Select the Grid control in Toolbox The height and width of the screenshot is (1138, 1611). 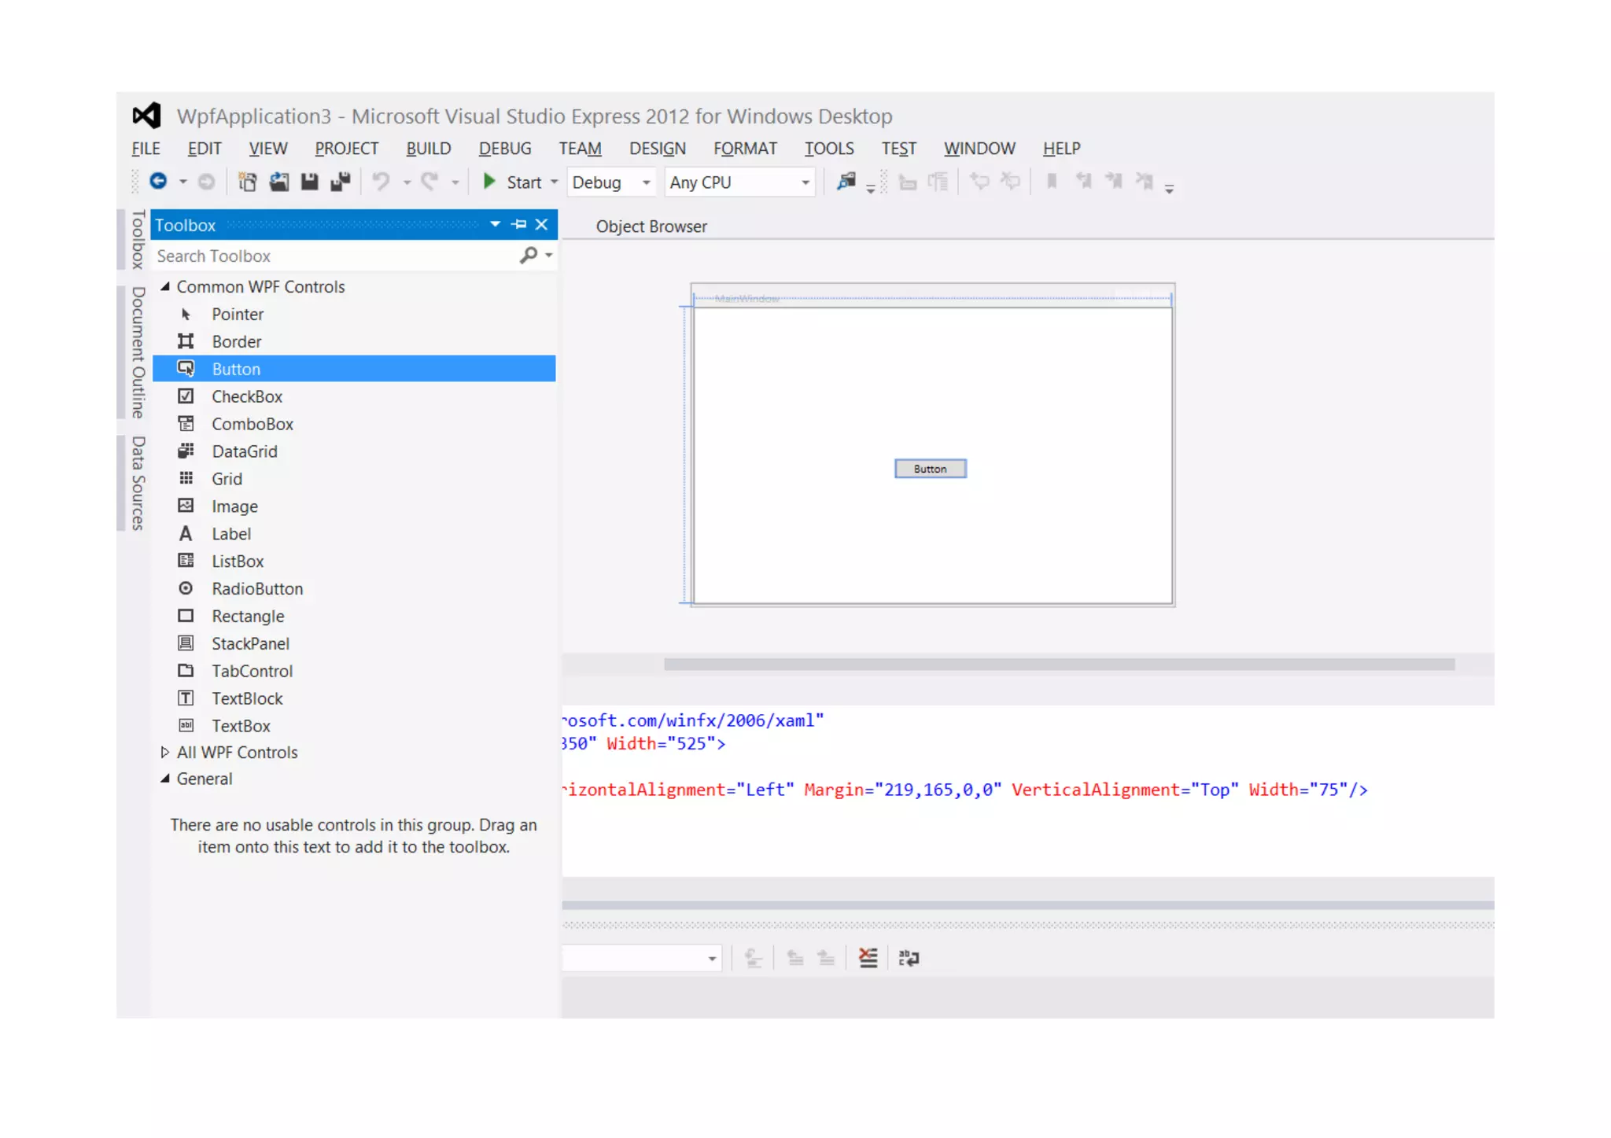point(353,479)
